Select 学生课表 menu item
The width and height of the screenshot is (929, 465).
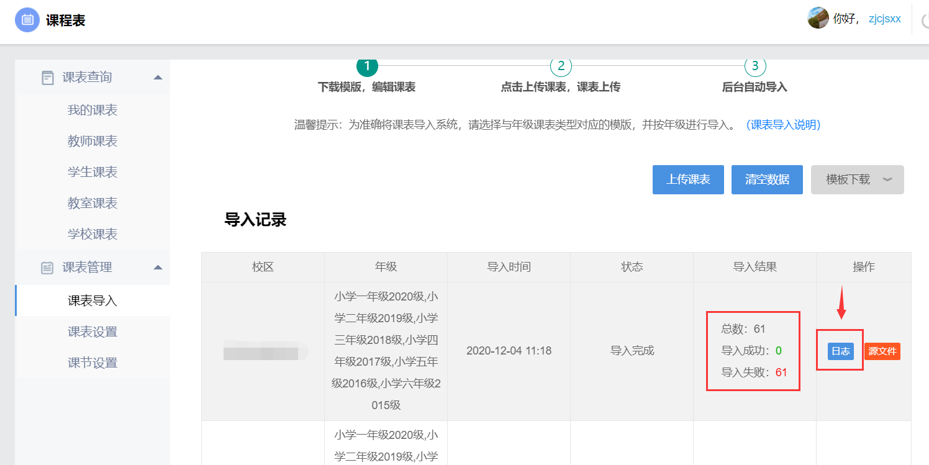93,173
